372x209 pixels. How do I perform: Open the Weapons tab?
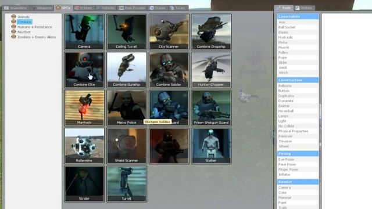(42, 8)
